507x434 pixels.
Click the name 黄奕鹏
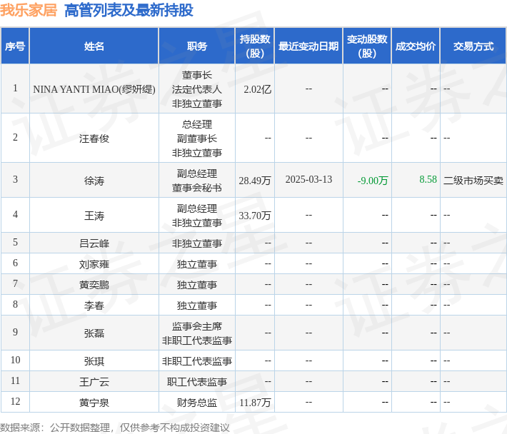click(94, 285)
